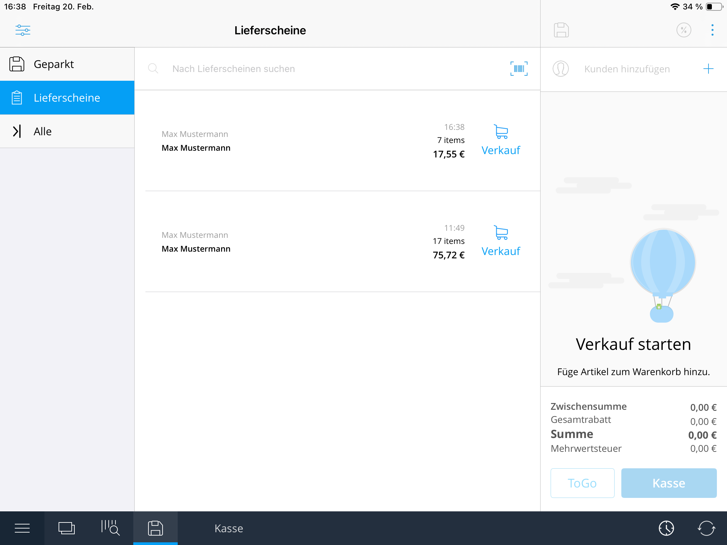This screenshot has width=727, height=545.
Task: Open the filter settings sliders icon
Action: 23,30
